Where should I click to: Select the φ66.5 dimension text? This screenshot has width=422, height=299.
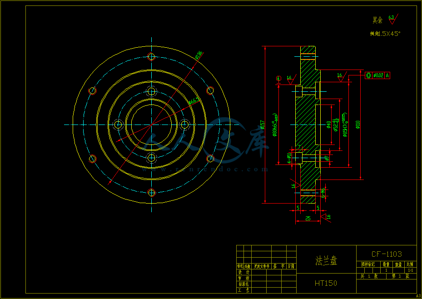[x=193, y=101]
